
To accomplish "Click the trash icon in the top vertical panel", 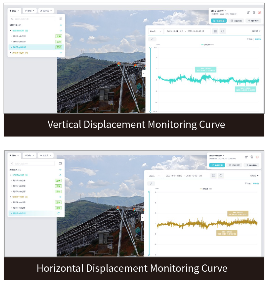I will [254, 12].
